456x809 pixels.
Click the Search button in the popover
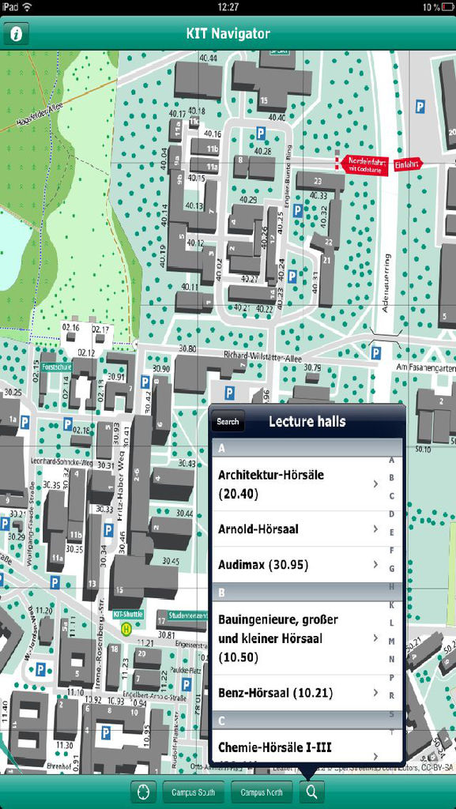(x=228, y=422)
